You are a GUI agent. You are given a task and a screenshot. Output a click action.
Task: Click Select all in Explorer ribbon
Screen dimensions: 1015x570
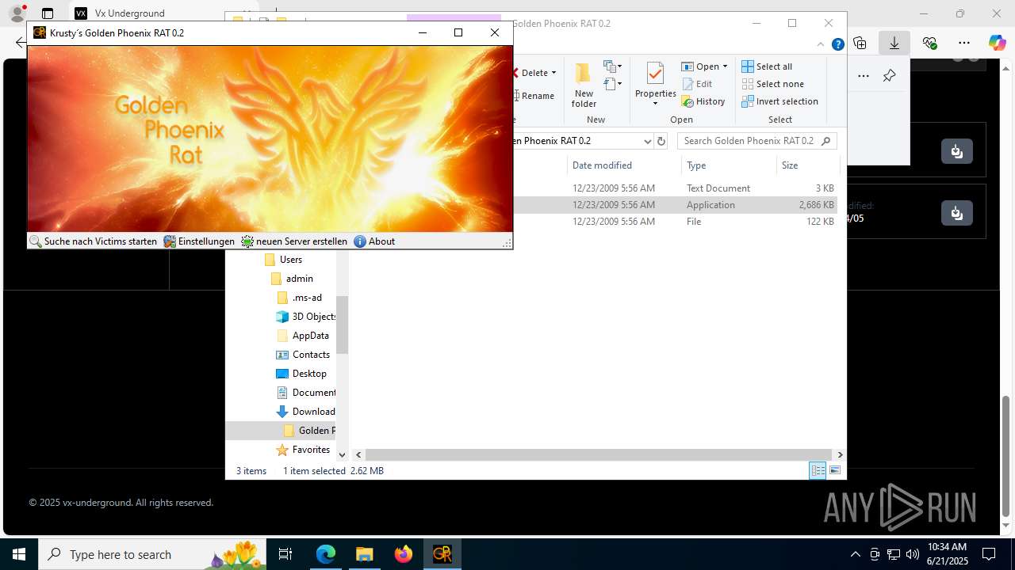pyautogui.click(x=767, y=66)
